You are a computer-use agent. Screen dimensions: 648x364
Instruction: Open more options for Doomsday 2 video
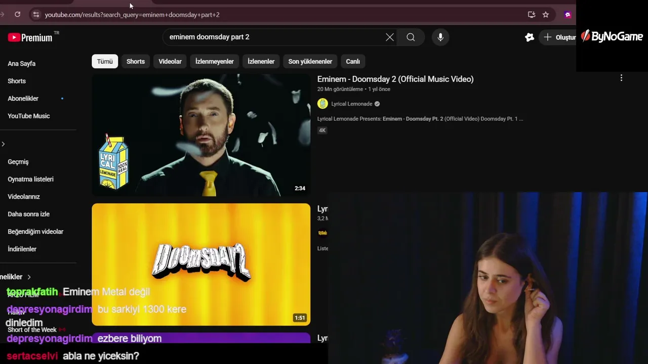click(x=621, y=78)
